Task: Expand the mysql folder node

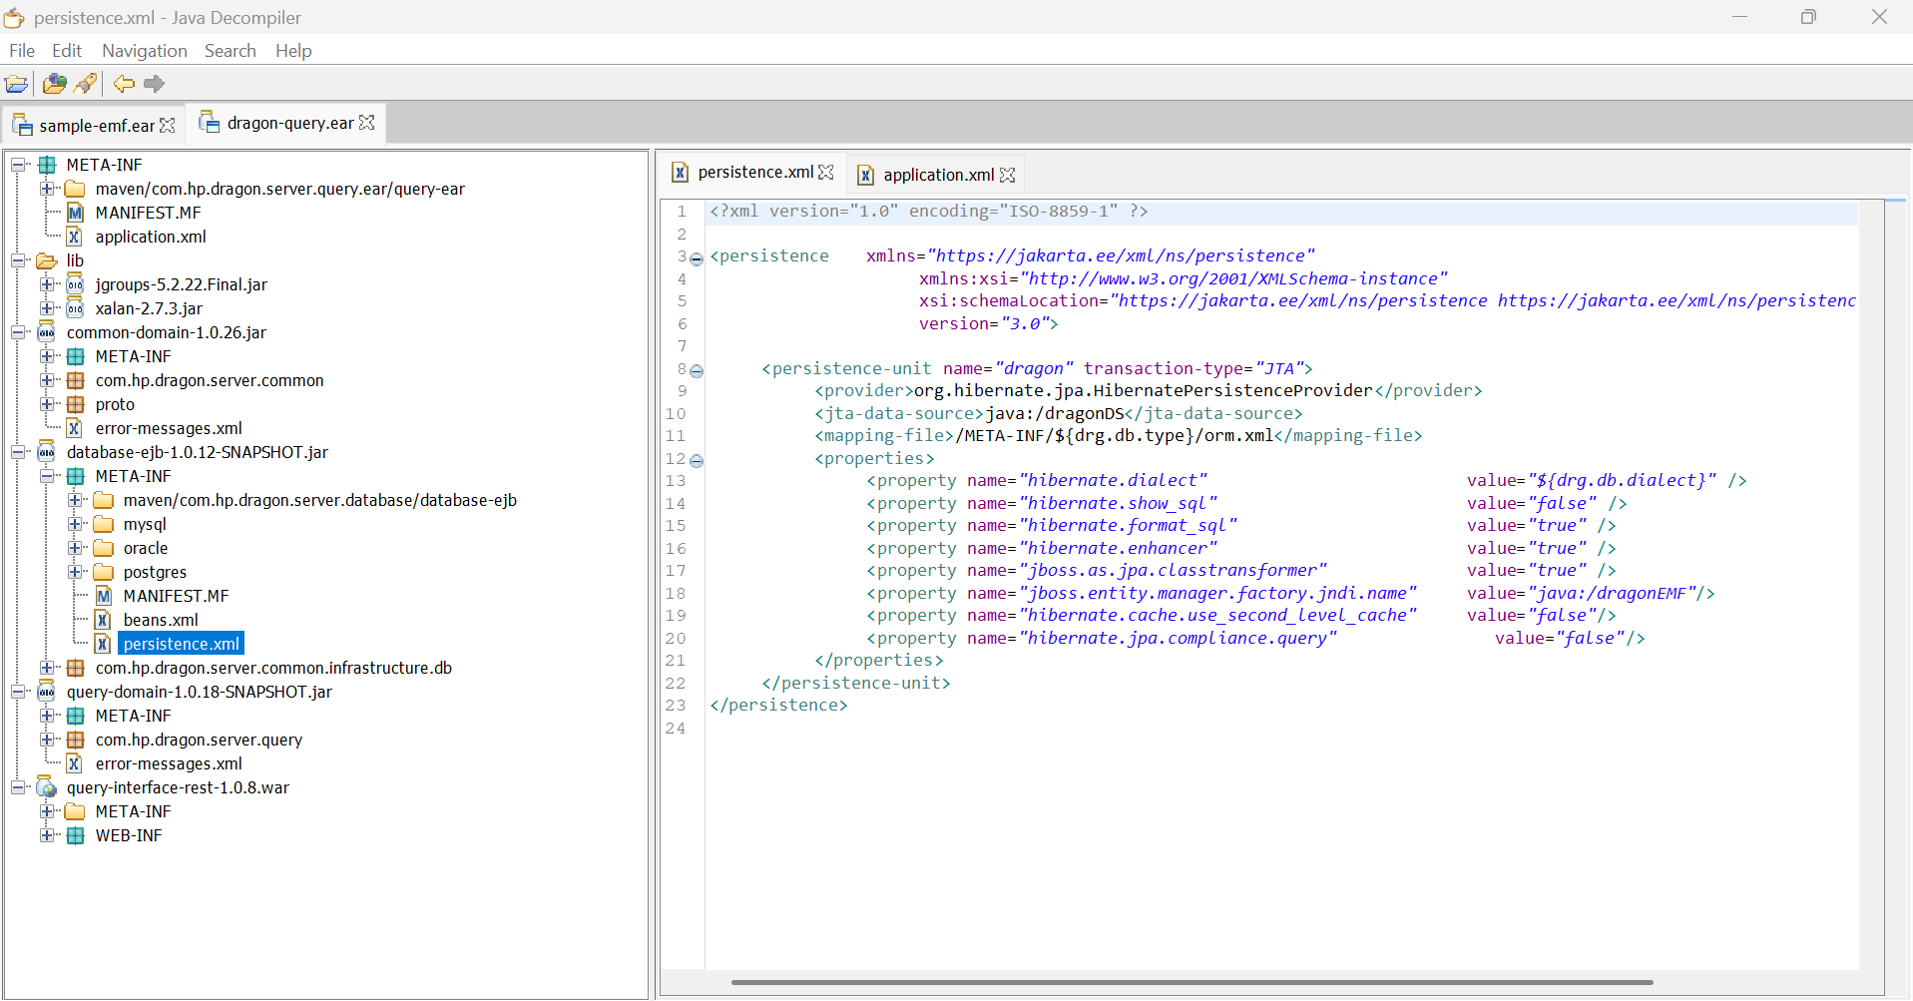Action: click(x=75, y=524)
